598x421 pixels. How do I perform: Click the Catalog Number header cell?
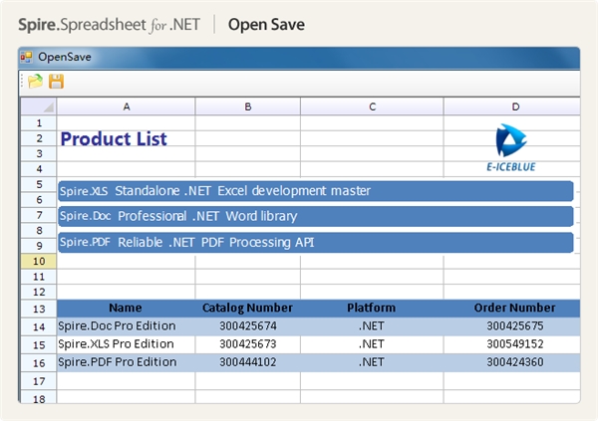point(248,308)
